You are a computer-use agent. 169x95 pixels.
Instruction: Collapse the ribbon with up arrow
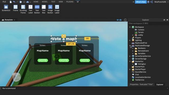[x=133, y=2]
